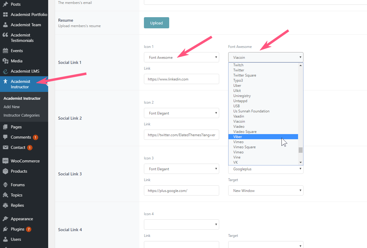
Task: Click the Upload resume button
Action: tap(157, 23)
